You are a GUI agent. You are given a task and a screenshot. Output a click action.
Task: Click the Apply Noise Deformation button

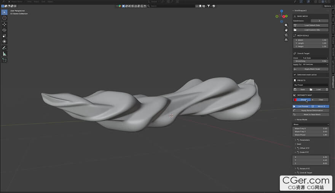(311, 110)
